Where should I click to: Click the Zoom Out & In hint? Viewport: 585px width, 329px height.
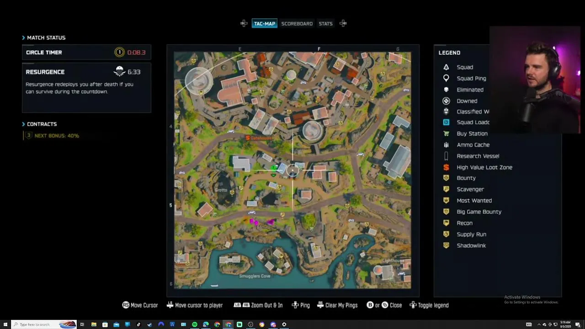tap(258, 305)
